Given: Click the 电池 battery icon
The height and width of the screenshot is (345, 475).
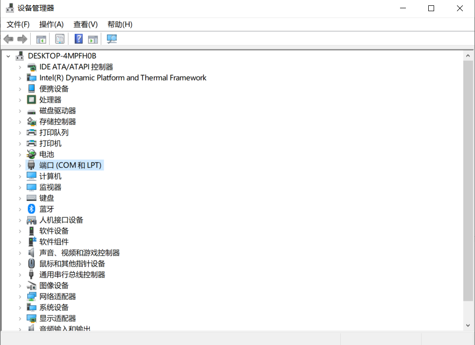Looking at the screenshot, I should pyautogui.click(x=32, y=154).
